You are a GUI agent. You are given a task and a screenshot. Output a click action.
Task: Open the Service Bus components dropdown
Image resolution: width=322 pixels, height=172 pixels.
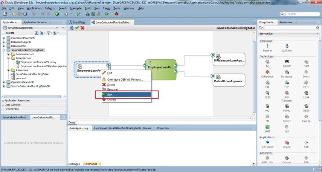pos(317,33)
